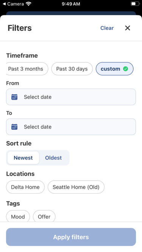Select the Mood tag chip
The width and height of the screenshot is (142, 252).
point(18,216)
